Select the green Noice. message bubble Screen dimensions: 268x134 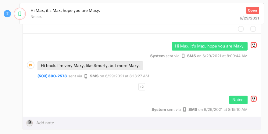pyautogui.click(x=238, y=100)
